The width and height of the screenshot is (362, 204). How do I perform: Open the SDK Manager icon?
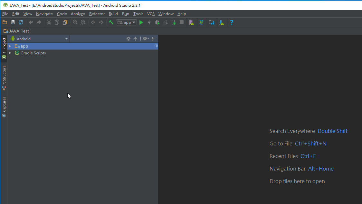click(221, 23)
